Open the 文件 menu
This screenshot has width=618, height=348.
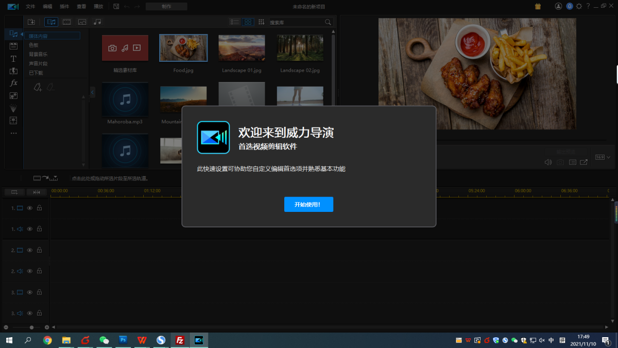[30, 7]
